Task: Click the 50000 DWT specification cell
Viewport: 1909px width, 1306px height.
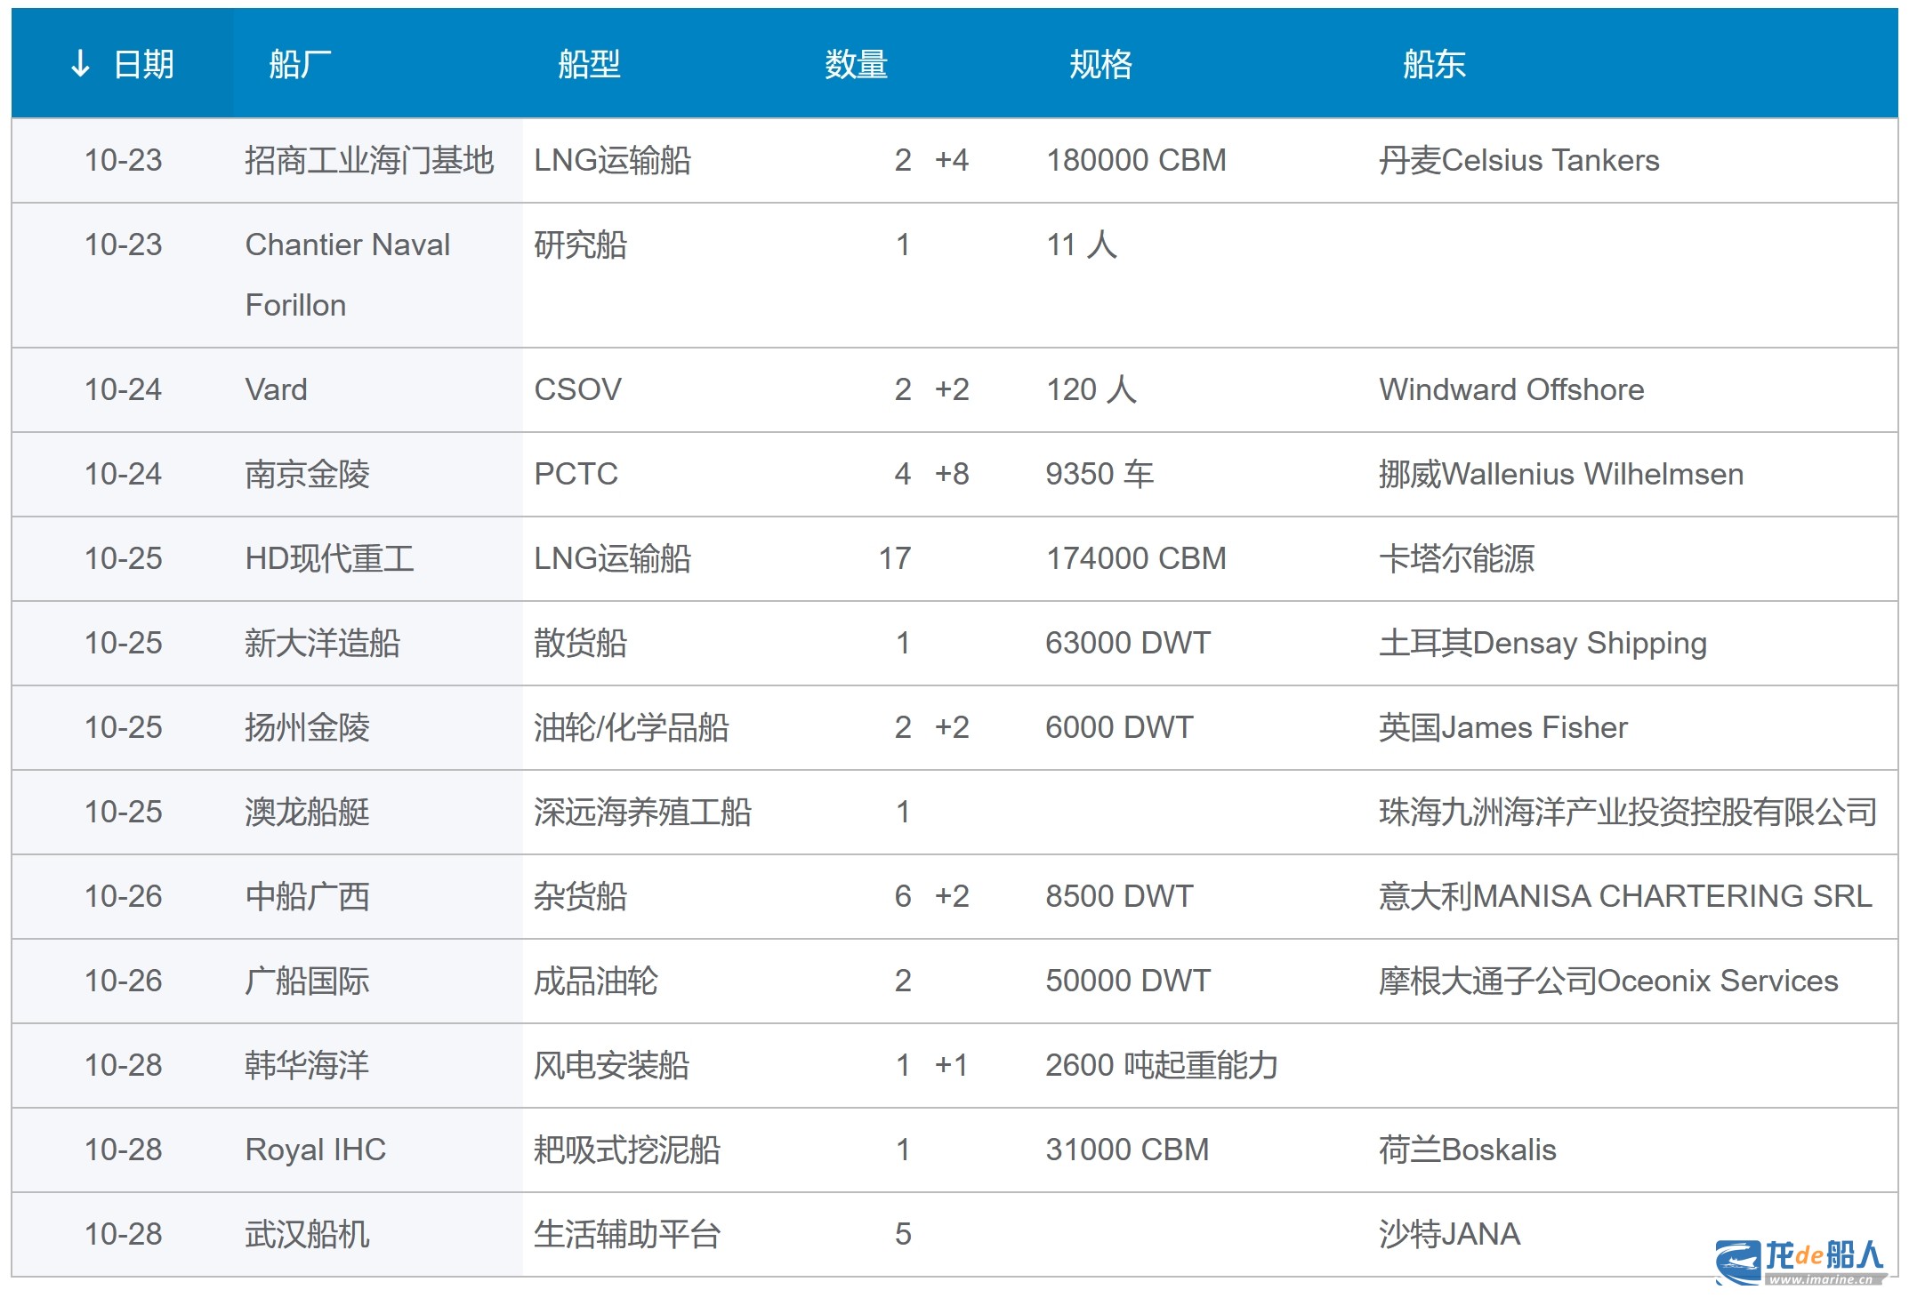Action: 1128,981
